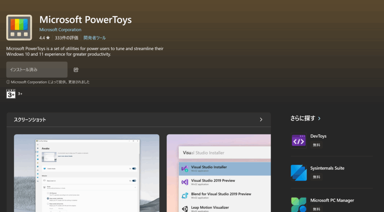Open the Microsoft Corporation publisher link
This screenshot has width=384, height=212.
60,30
